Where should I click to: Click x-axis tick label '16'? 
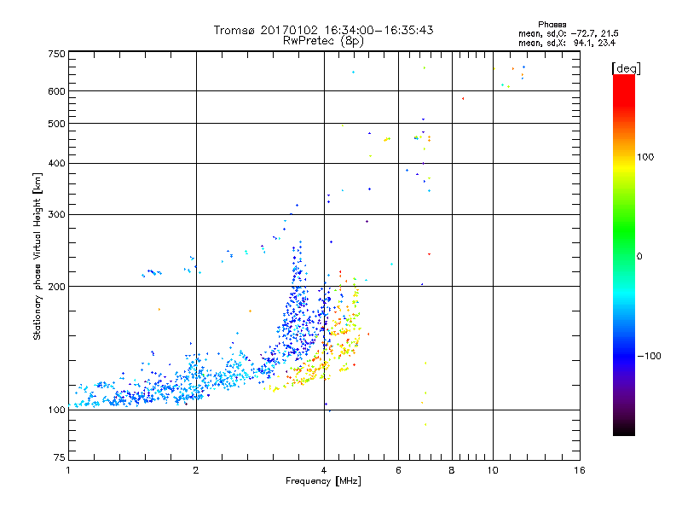[x=580, y=470]
